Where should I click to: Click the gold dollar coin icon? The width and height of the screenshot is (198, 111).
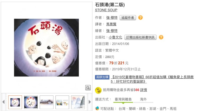98,90
